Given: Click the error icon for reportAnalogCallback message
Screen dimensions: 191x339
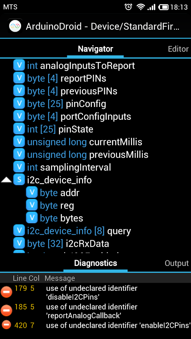Looking at the screenshot, I should [6, 310].
